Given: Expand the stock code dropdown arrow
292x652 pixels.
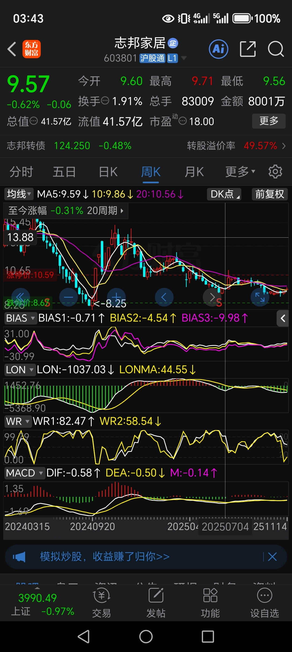Looking at the screenshot, I should pos(184,58).
